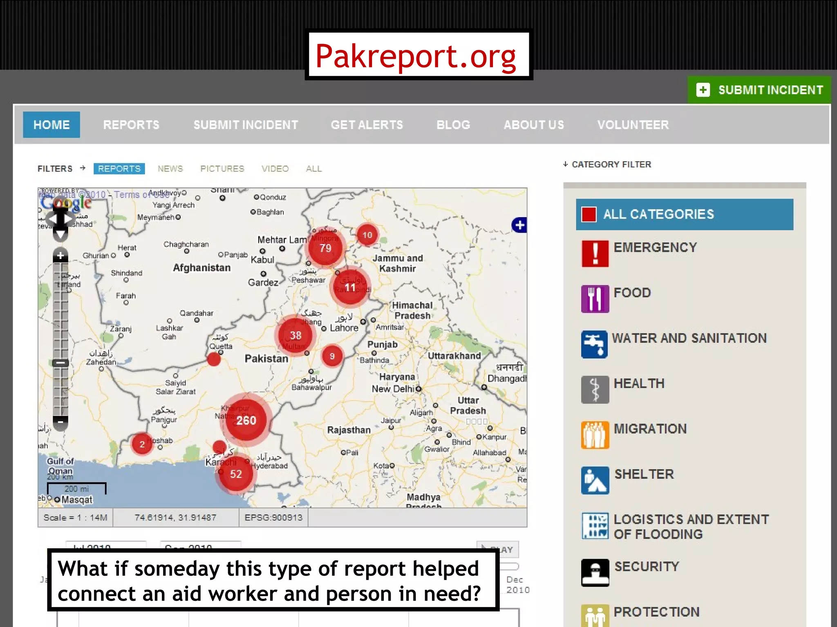Collapse the Category Filter header
Image resolution: width=837 pixels, height=627 pixels.
(x=607, y=164)
